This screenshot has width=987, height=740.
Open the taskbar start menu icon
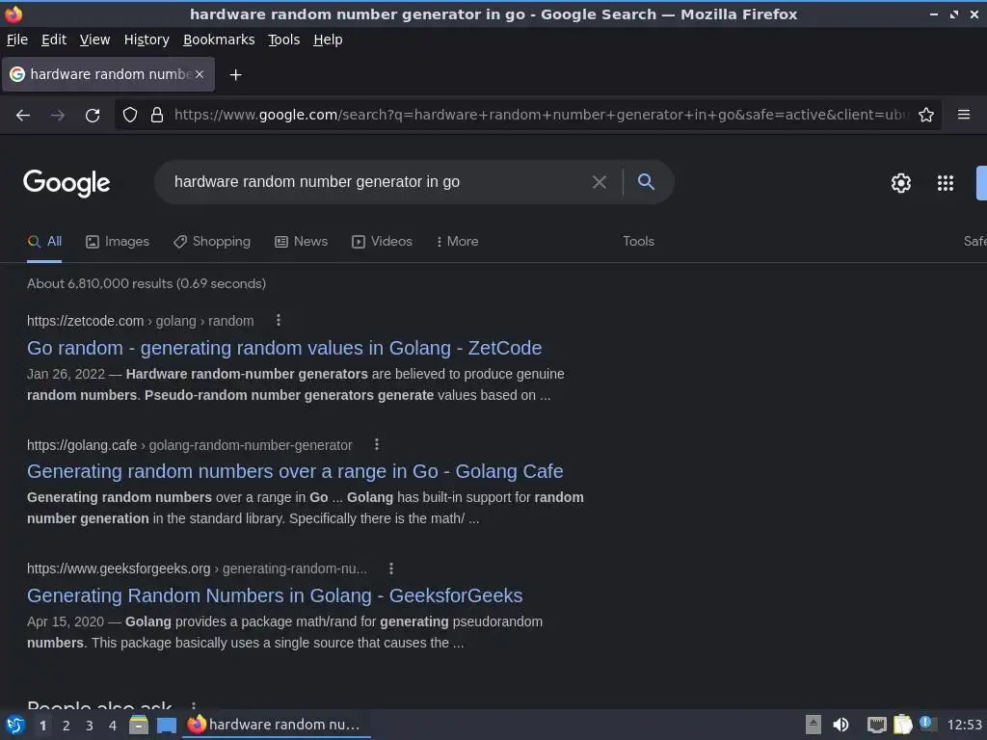pos(15,725)
